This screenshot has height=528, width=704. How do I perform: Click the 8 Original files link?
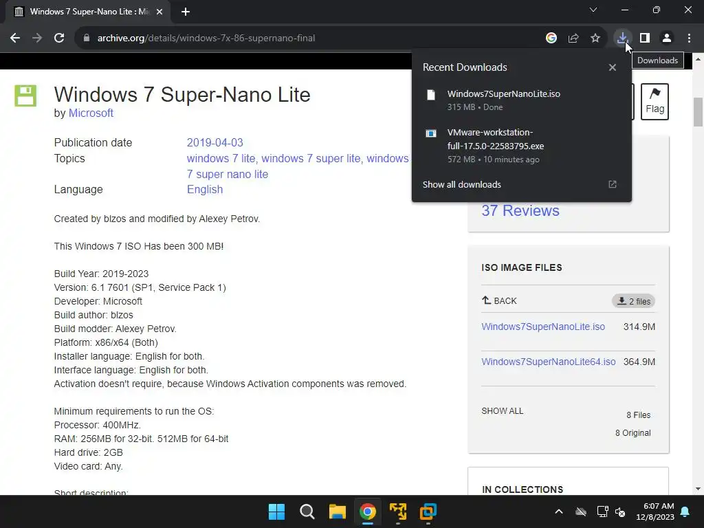pos(632,433)
